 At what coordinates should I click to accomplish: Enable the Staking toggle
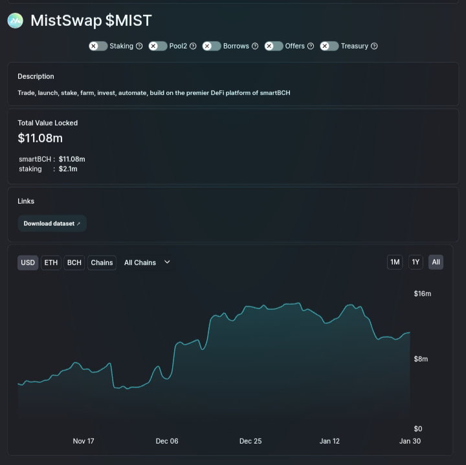click(98, 46)
